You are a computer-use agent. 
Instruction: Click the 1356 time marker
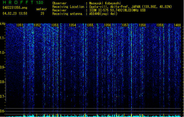click(x=107, y=25)
